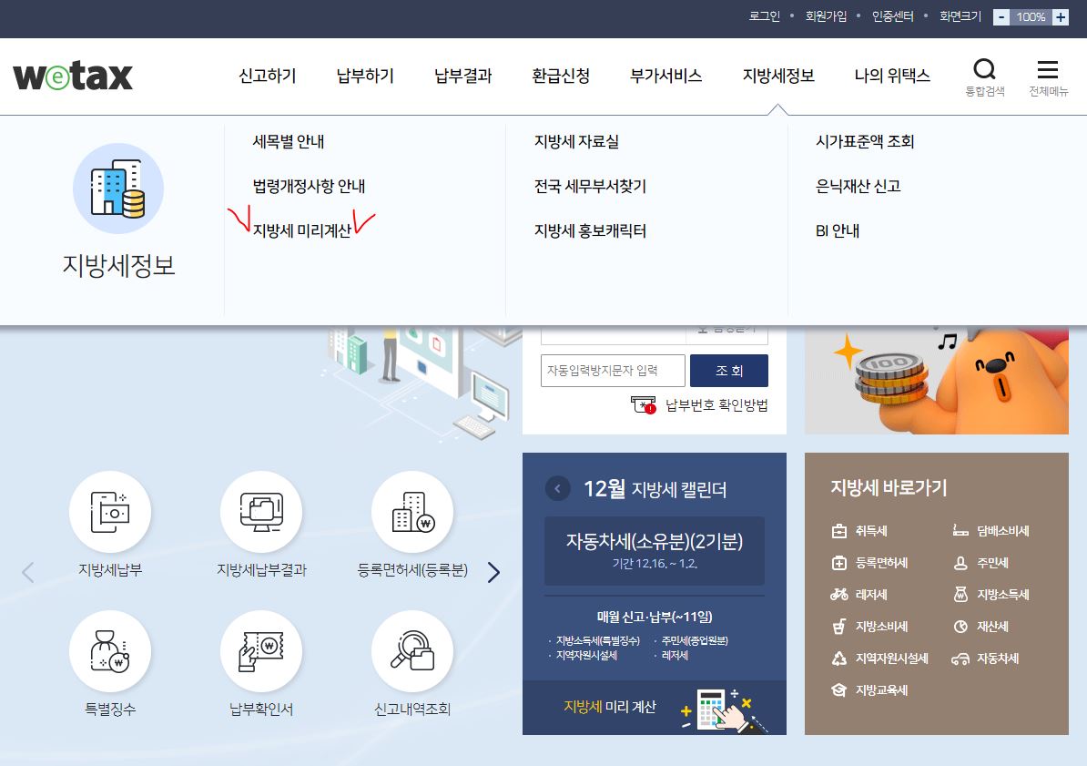Open the 전체메뉴 hamburger icon

pyautogui.click(x=1048, y=70)
